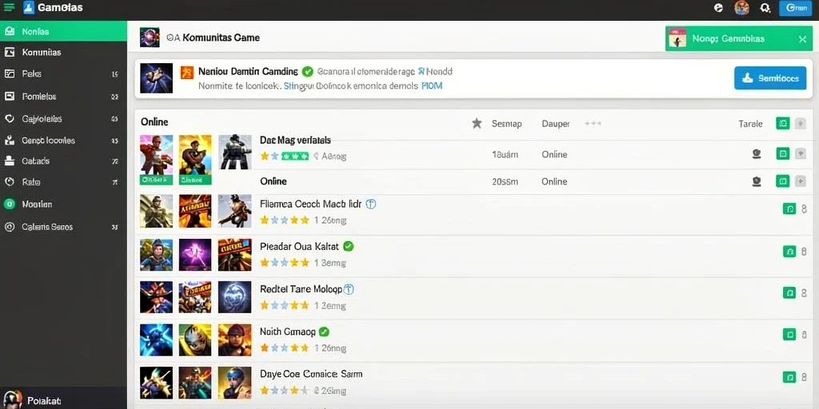819x409 pixels.
Task: Open Redtel Tarre Moloop title
Action: tap(301, 288)
